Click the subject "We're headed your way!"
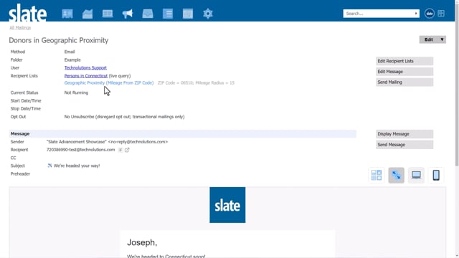Image resolution: width=459 pixels, height=258 pixels. point(77,166)
